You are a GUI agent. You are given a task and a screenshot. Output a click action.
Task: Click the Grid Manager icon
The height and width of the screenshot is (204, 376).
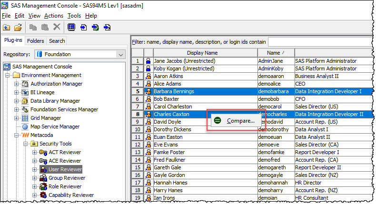click(x=25, y=118)
